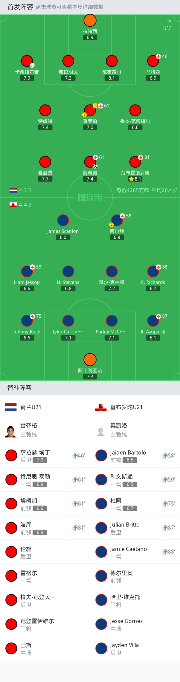Open substitute Jaiden Bartolo row

[135, 456]
